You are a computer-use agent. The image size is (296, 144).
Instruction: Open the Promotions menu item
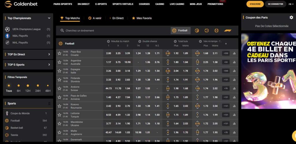coord(215,4)
